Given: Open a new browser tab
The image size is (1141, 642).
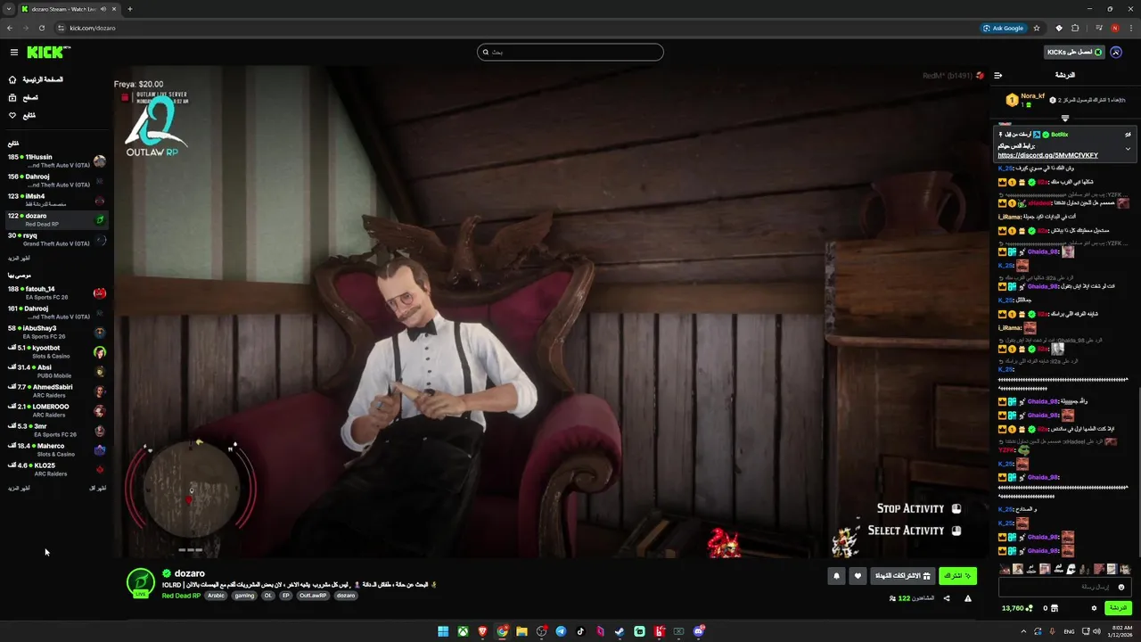Looking at the screenshot, I should [x=129, y=9].
